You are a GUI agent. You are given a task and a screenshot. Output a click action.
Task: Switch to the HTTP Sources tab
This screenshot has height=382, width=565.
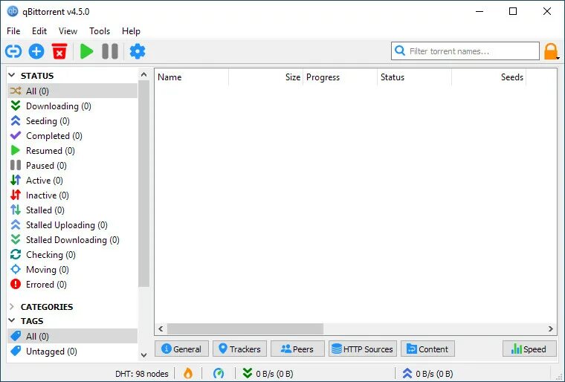[x=363, y=349]
